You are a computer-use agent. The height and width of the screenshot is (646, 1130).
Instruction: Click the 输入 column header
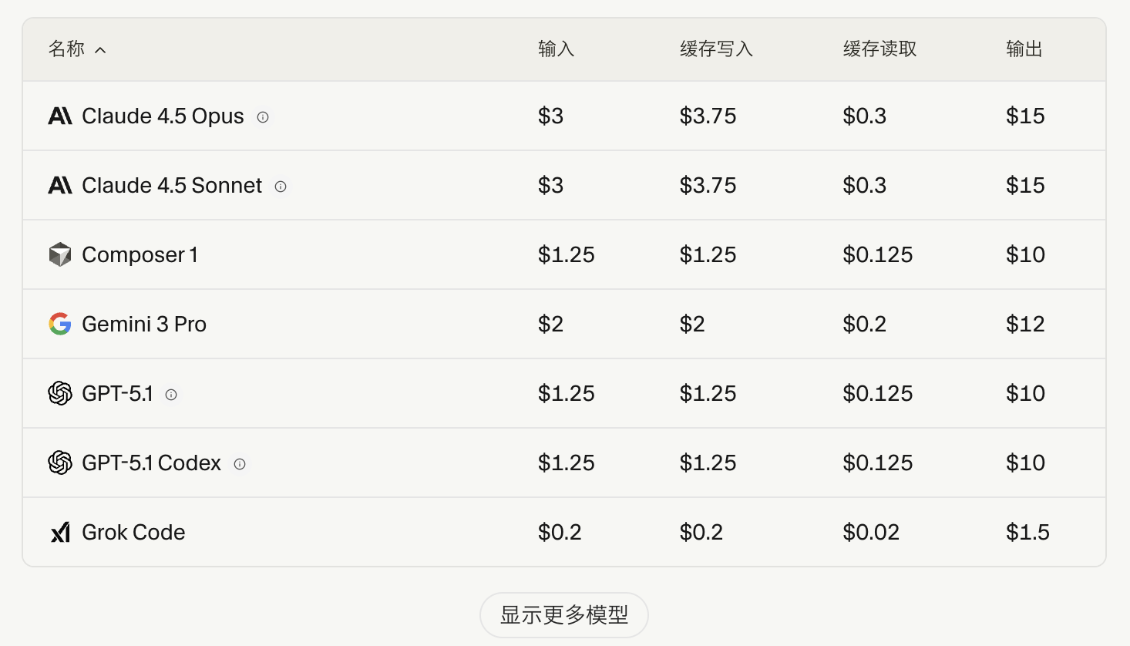pos(555,49)
